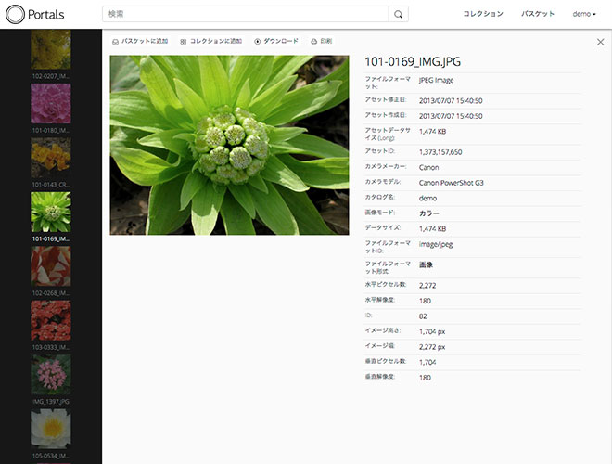The width and height of the screenshot is (612, 464).
Task: Click the magnifier search button
Action: coord(399,14)
